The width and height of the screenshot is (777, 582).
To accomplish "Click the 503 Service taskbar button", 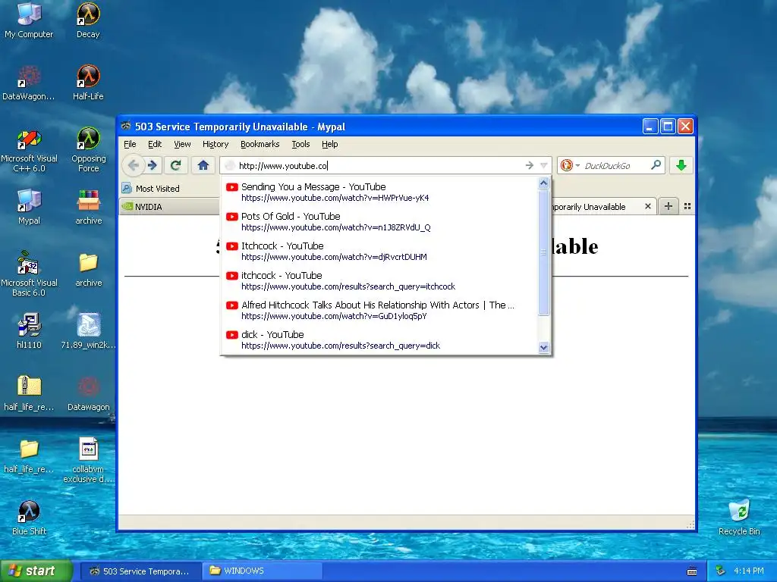I will pos(140,571).
